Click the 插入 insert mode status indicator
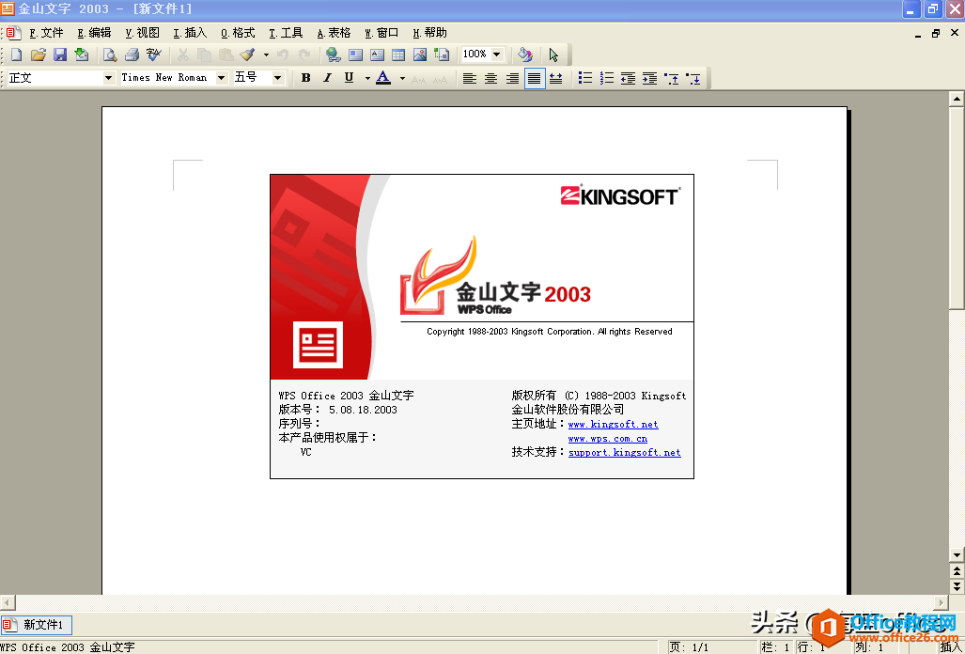965x654 pixels. (x=951, y=647)
